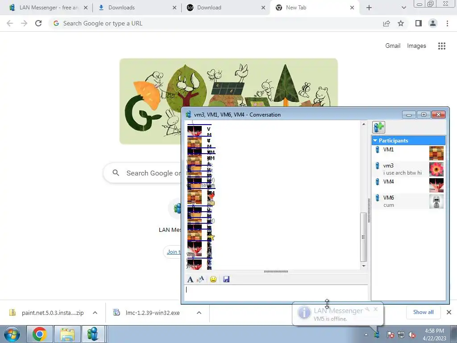Bookmark this tab with the star icon
The image size is (457, 343).
pos(401,23)
